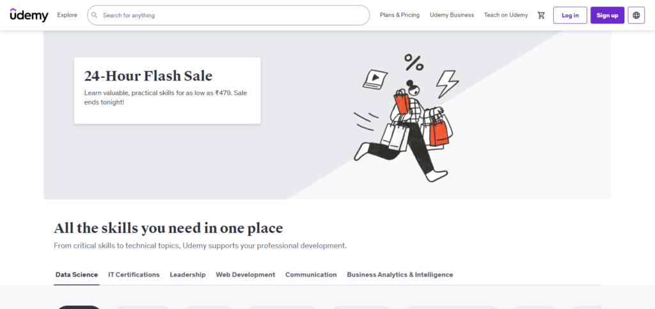Open the shopping cart icon
Viewport: 655px width, 309px height.
click(x=541, y=15)
